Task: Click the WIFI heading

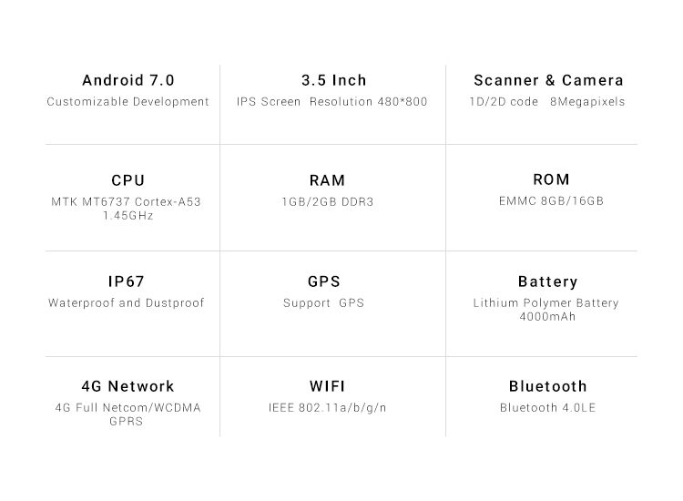Action: click(327, 386)
